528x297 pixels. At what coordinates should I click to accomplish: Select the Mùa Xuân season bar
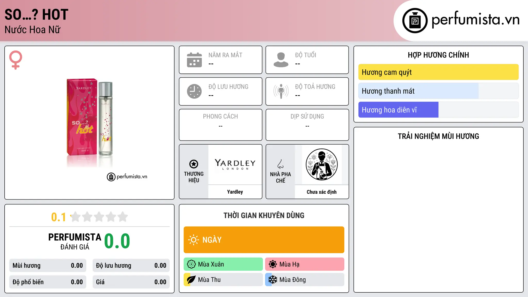[x=223, y=264]
